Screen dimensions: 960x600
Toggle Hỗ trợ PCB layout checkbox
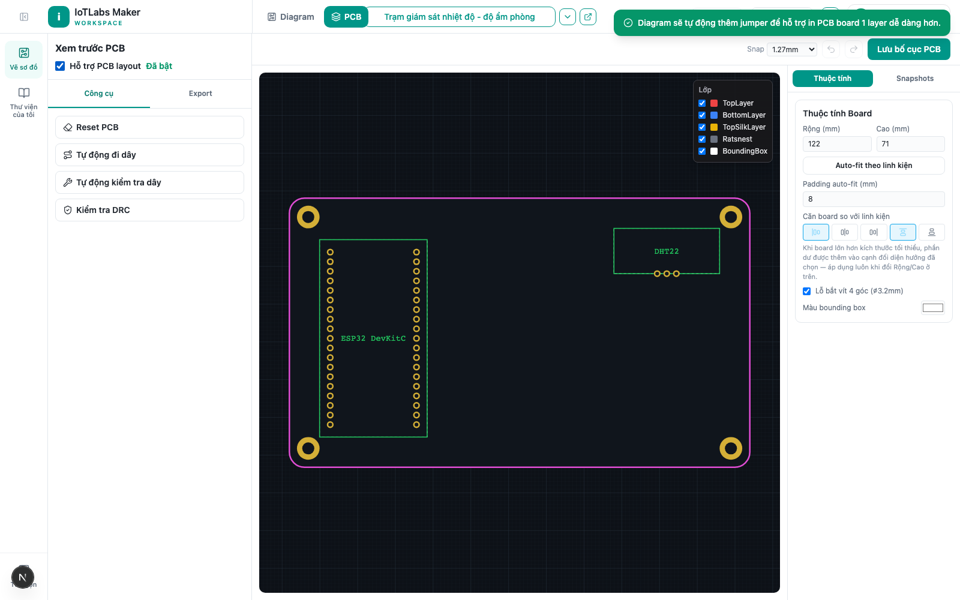click(x=60, y=66)
